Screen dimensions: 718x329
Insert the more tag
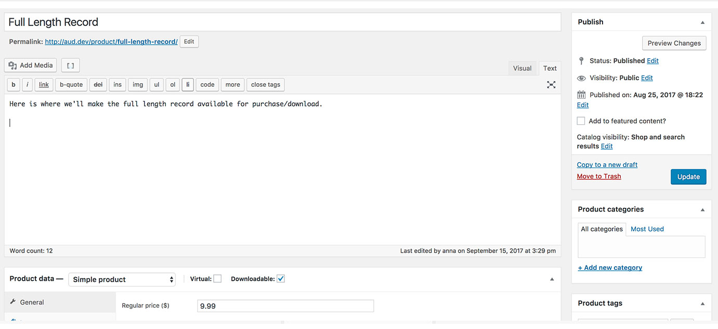(233, 85)
